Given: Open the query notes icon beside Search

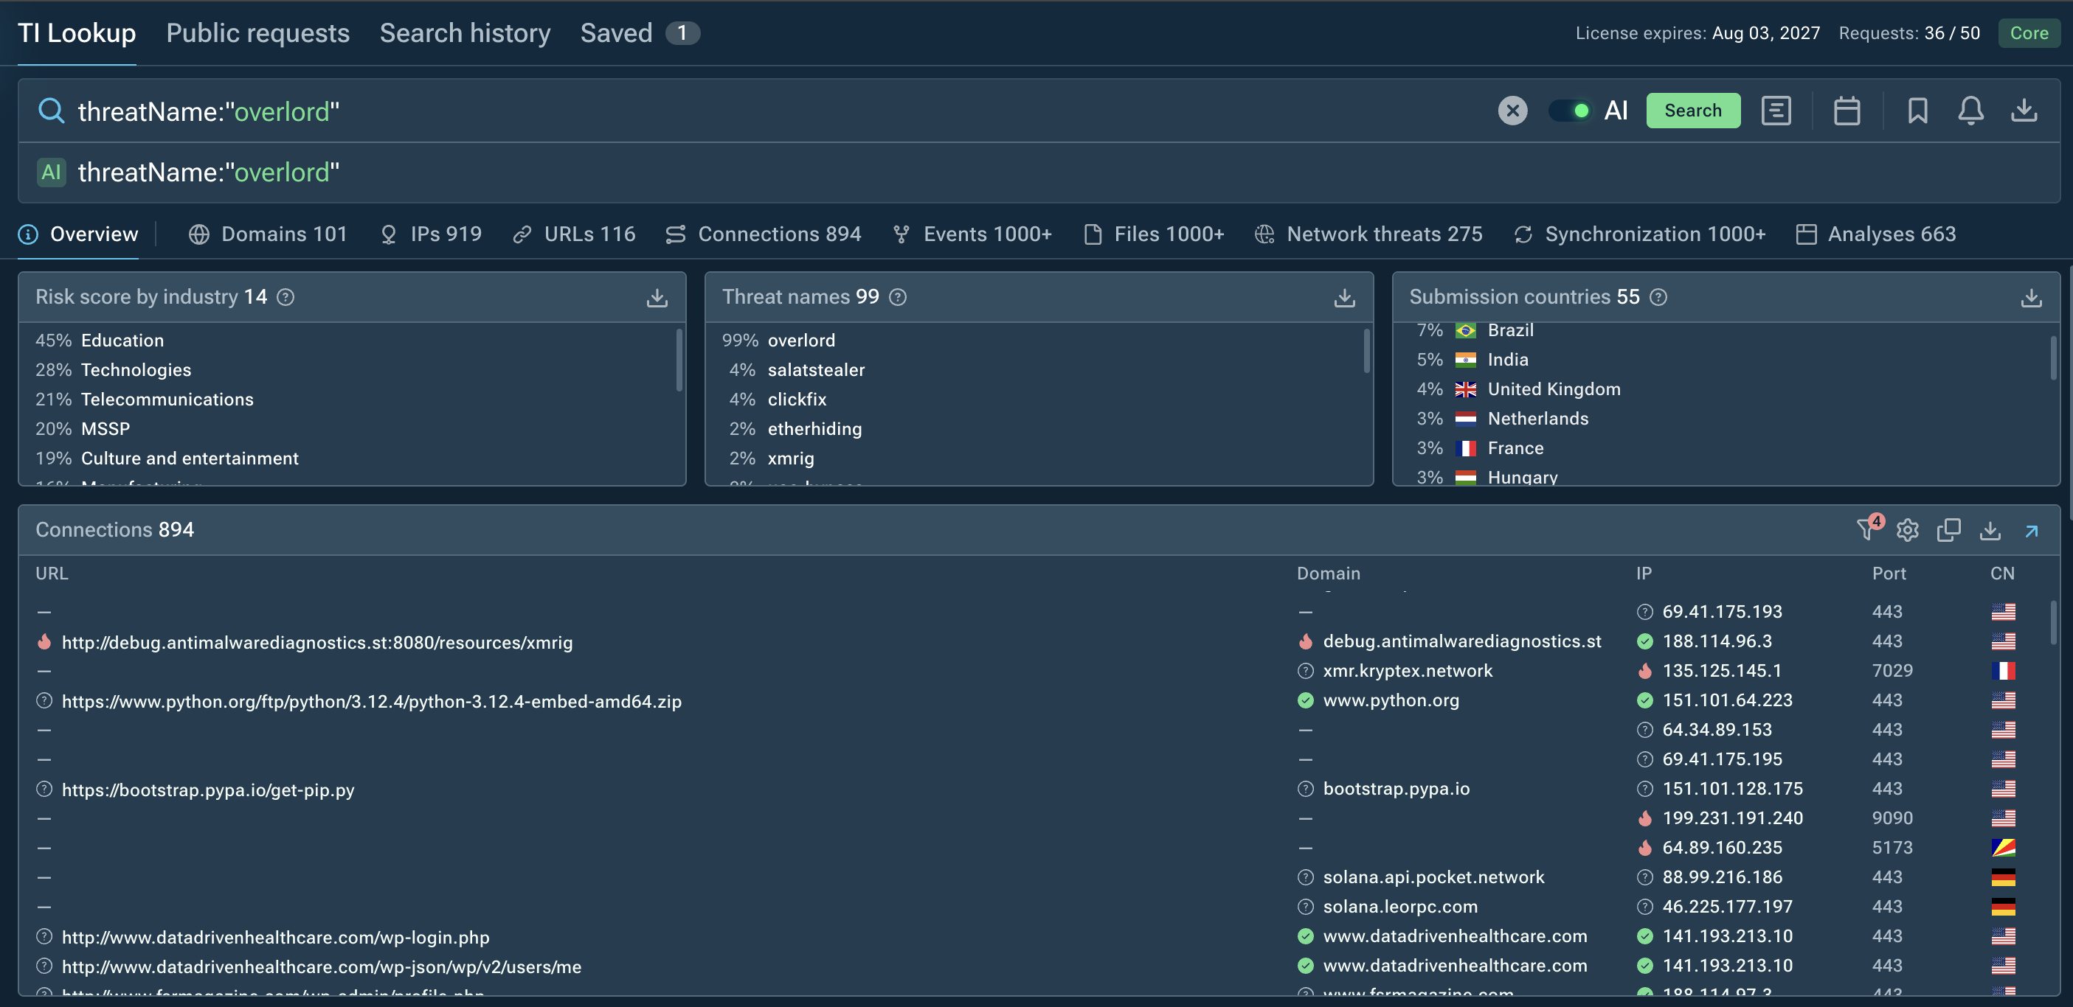Looking at the screenshot, I should [1775, 110].
